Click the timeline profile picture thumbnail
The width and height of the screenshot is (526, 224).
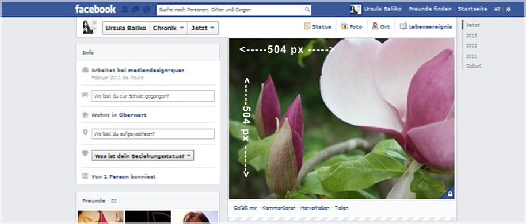pos(90,27)
